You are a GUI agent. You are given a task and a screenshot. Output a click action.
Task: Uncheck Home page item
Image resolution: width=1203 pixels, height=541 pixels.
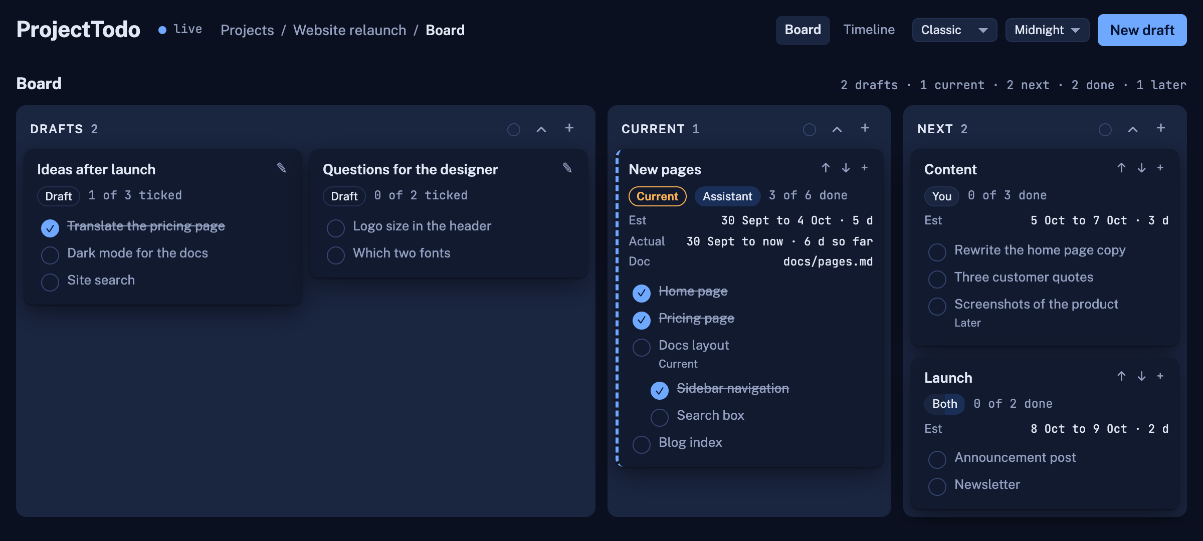click(x=642, y=294)
